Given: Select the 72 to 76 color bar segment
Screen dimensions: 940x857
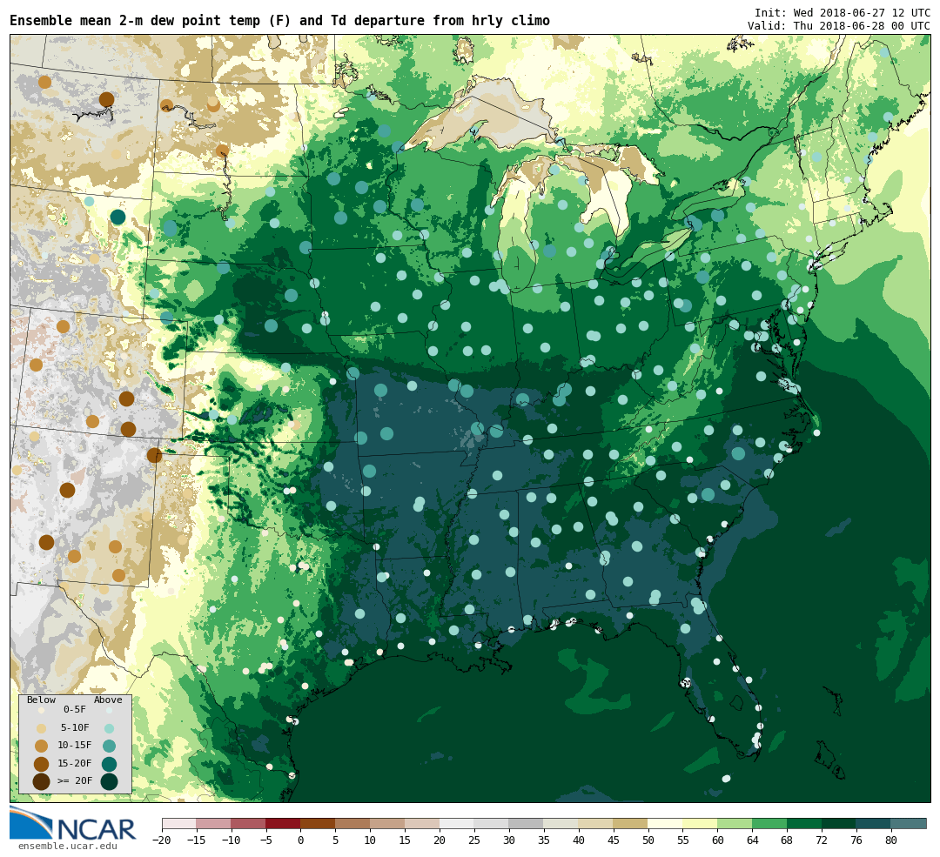Looking at the screenshot, I should [x=839, y=824].
